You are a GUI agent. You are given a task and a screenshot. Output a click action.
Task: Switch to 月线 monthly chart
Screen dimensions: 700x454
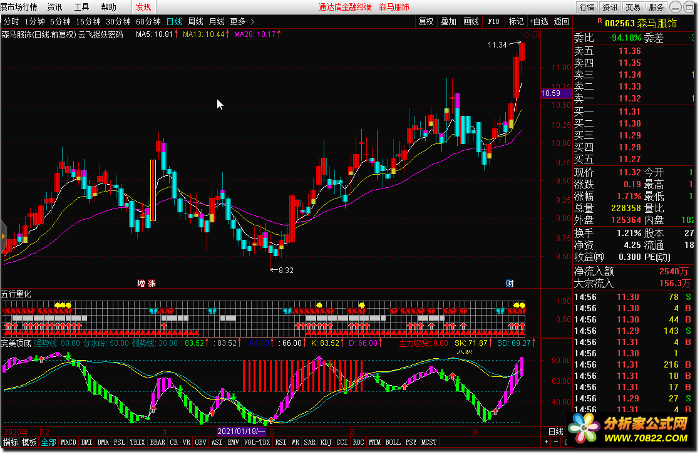pos(217,21)
